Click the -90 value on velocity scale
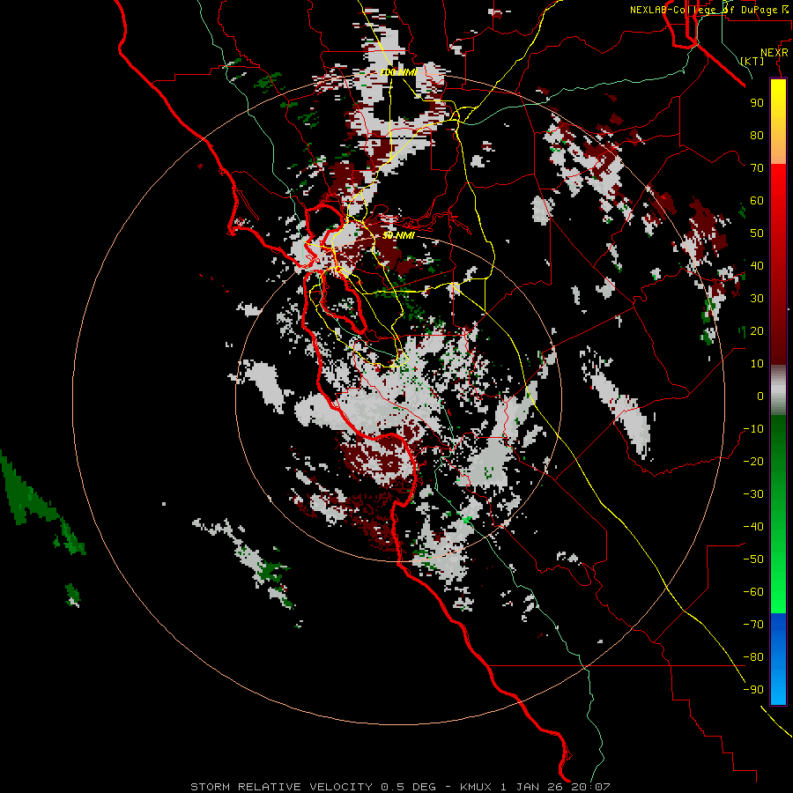793x793 pixels. coord(753,690)
